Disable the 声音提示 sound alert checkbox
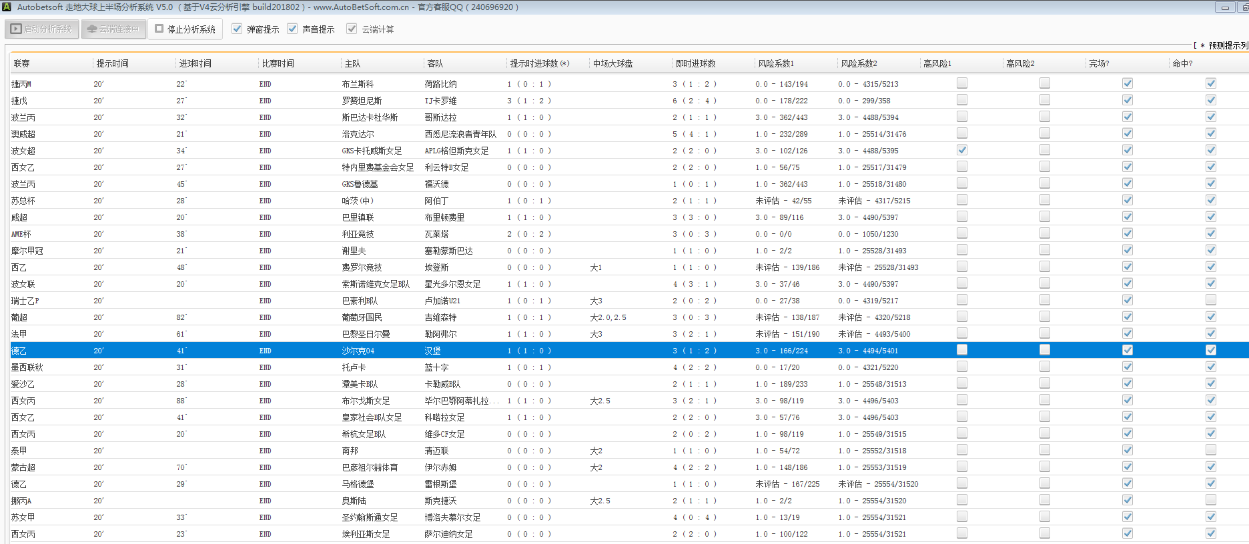This screenshot has width=1249, height=544. click(x=292, y=29)
